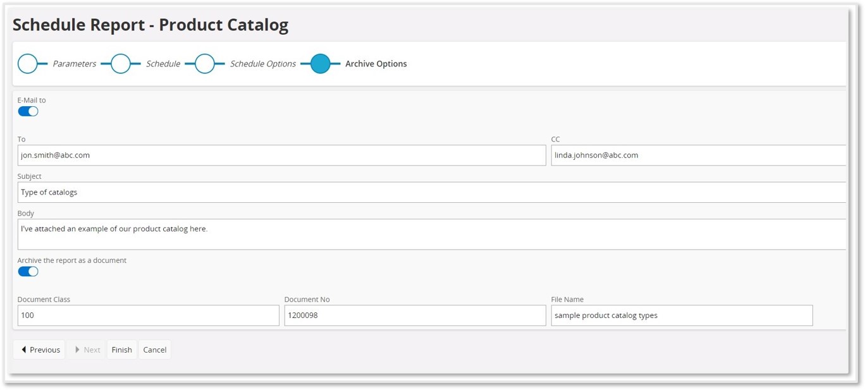This screenshot has width=865, height=390.
Task: Select the Schedule step circle
Action: pos(120,64)
